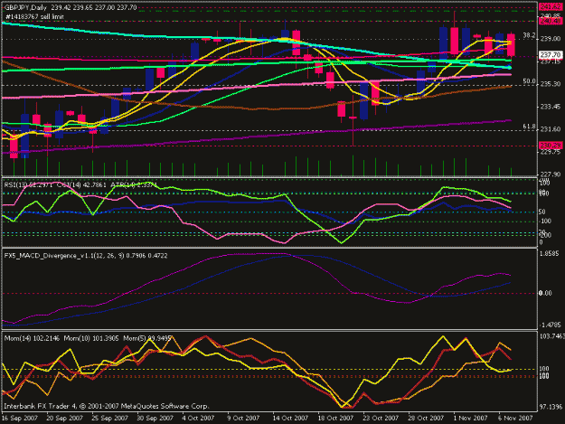The image size is (565, 424).
Task: Click the 1.8585 MACD scale maximum
Action: pos(549,254)
